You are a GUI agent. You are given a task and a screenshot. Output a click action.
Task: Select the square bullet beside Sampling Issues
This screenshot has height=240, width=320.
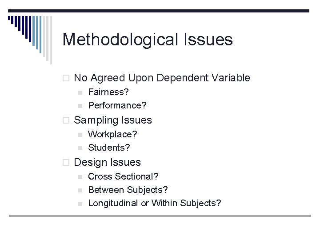[66, 120]
